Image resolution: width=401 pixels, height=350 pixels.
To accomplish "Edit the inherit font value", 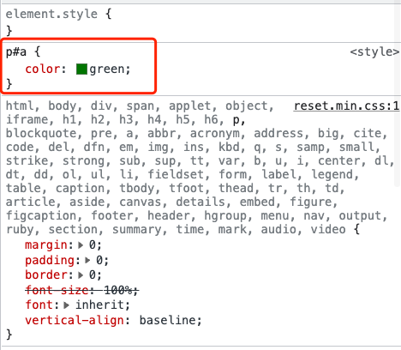I will [x=99, y=305].
